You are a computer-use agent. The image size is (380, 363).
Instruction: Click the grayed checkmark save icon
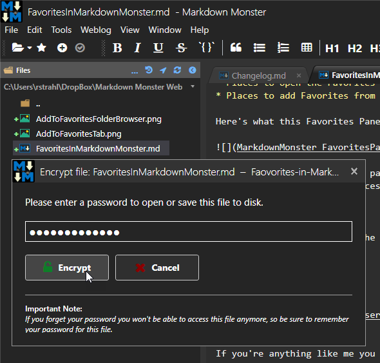[80, 48]
